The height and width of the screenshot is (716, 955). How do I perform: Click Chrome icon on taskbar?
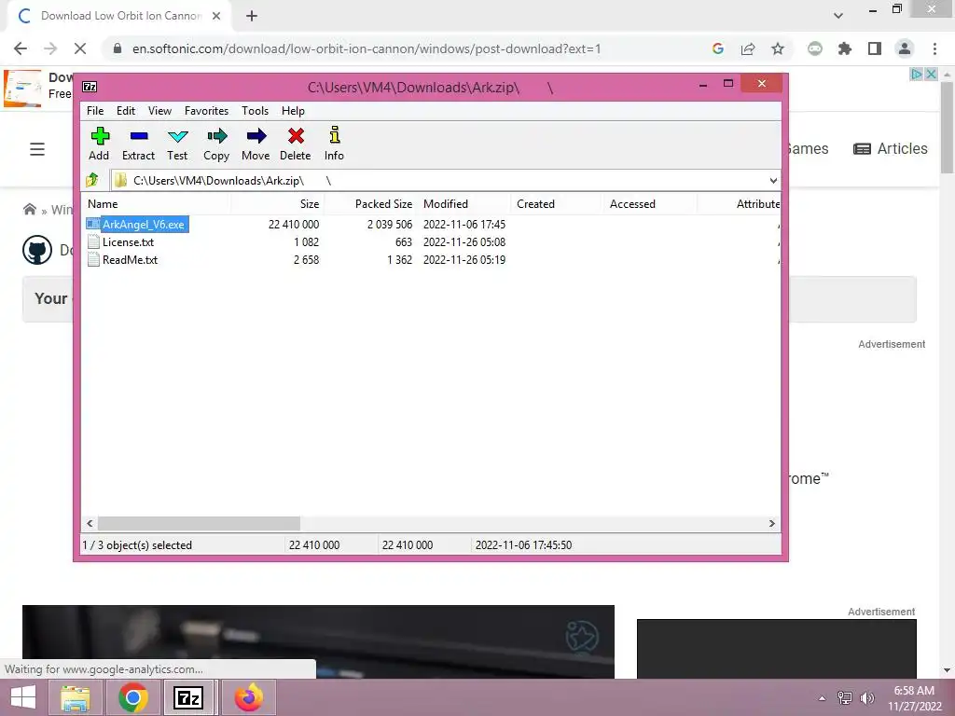pos(132,697)
